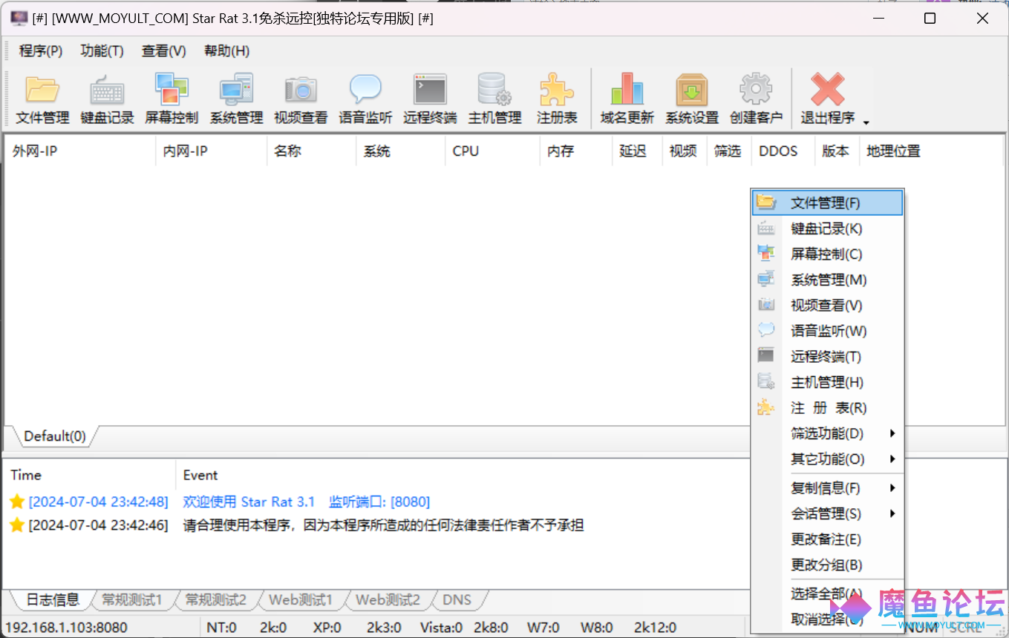Switch to 常规测试1 tab

(131, 599)
